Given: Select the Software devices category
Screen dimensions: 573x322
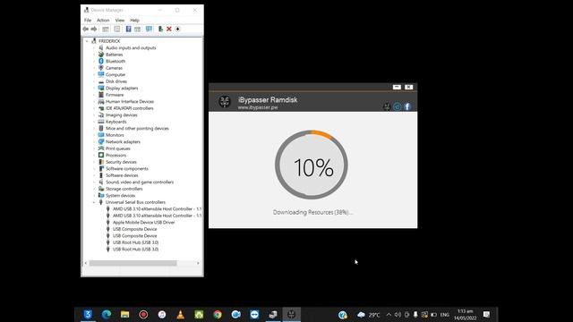Looking at the screenshot, I should pos(122,175).
